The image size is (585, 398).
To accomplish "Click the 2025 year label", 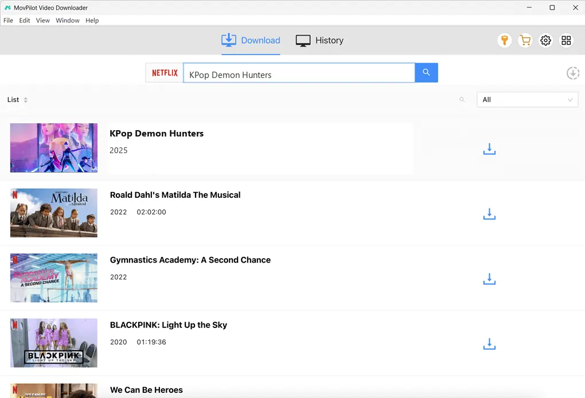I will [x=118, y=150].
